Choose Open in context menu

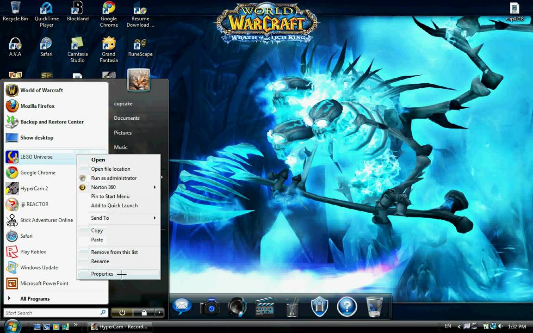coord(119,160)
